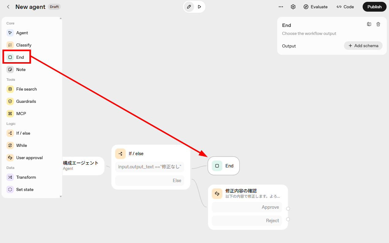The height and width of the screenshot is (243, 389).
Task: Click the Else branch row
Action: 150,181
